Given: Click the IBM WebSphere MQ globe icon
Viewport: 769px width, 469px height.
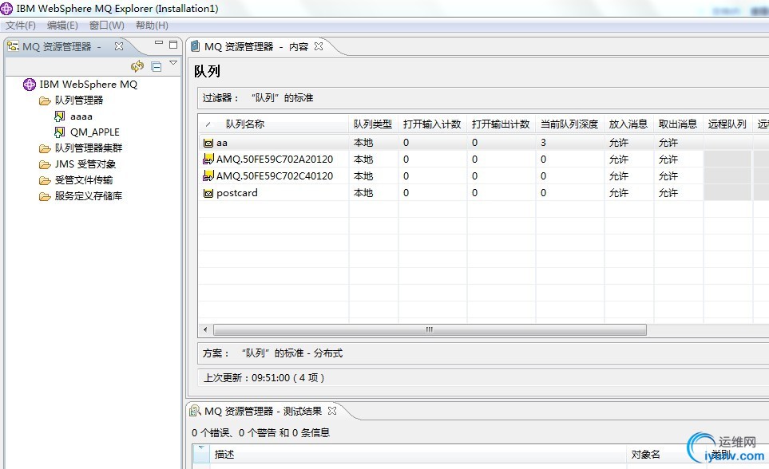Looking at the screenshot, I should [30, 85].
